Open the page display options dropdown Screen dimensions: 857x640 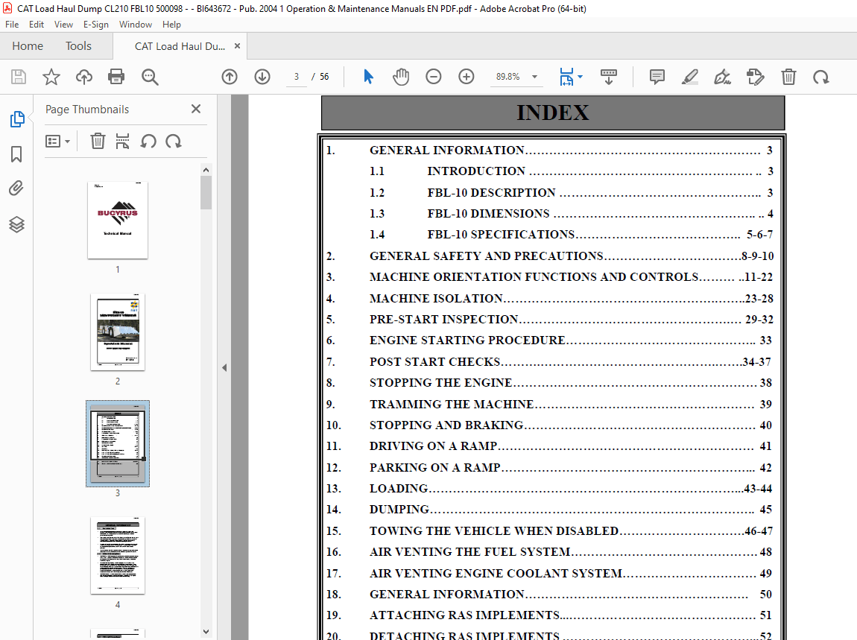click(x=569, y=76)
